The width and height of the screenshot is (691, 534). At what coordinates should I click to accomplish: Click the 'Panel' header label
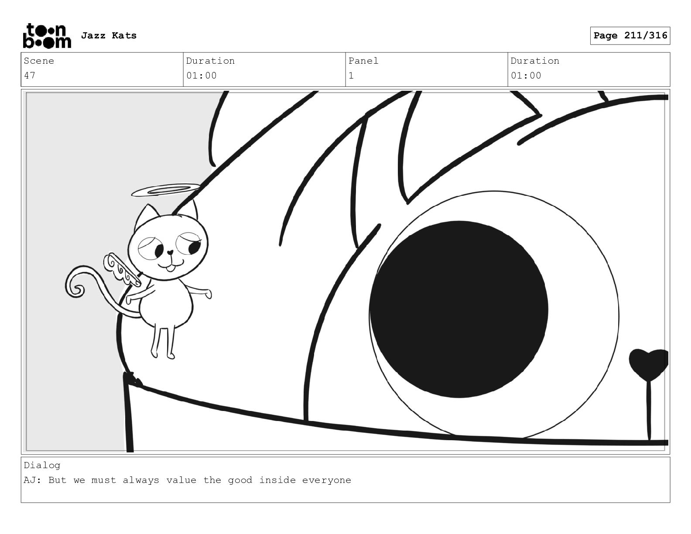pyautogui.click(x=363, y=61)
